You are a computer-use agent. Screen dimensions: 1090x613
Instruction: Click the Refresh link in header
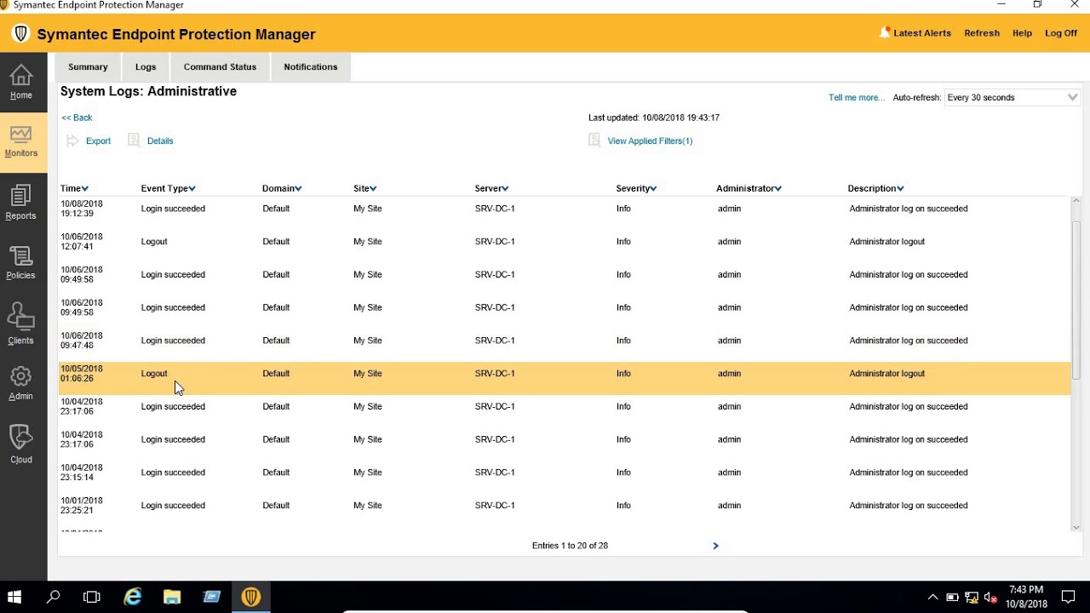tap(982, 33)
